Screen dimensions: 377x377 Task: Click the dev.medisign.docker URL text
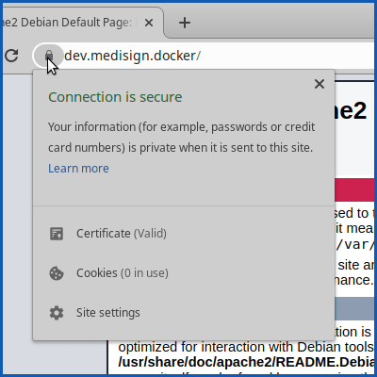click(132, 56)
